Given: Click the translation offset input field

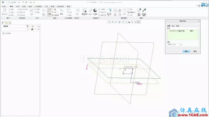Looking at the screenshot, I should pos(176,44).
